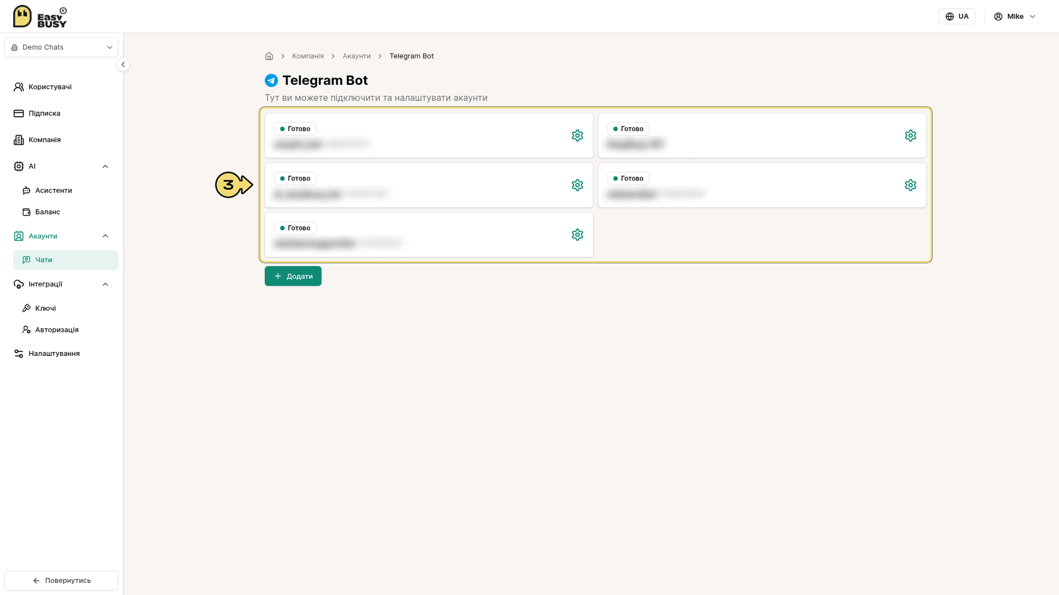This screenshot has width=1059, height=595.
Task: Select the Чати sidebar item
Action: pyautogui.click(x=66, y=260)
